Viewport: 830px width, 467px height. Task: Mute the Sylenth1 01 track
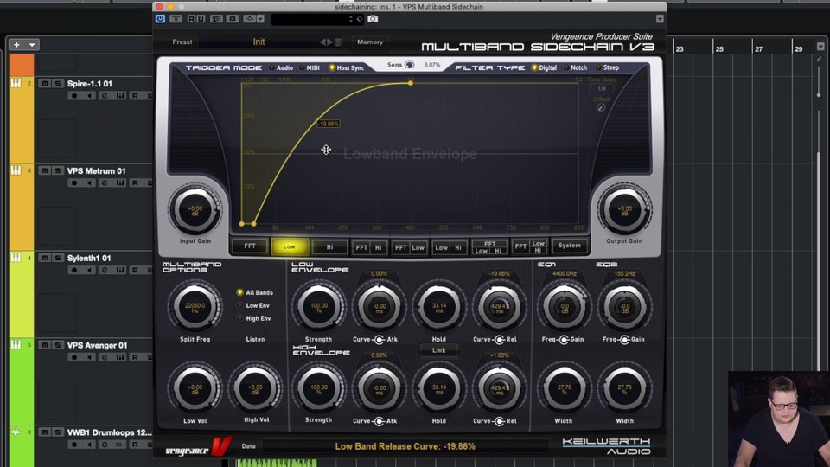(x=45, y=258)
